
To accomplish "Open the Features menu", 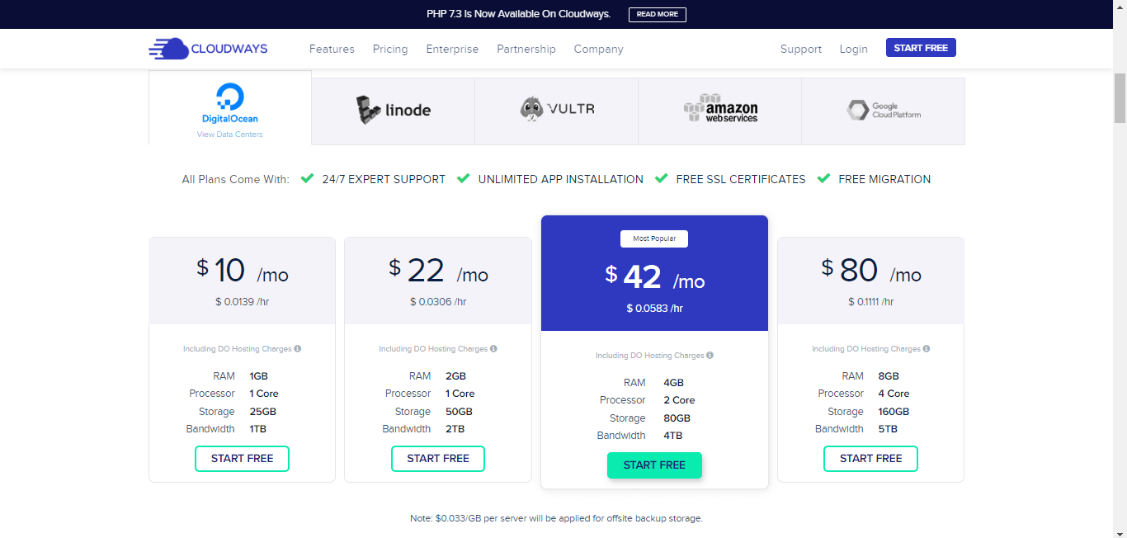I will pyautogui.click(x=332, y=49).
